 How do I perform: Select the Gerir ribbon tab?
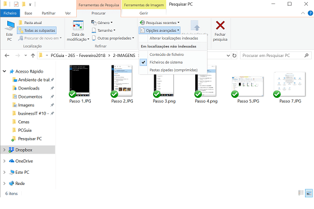[144, 13]
